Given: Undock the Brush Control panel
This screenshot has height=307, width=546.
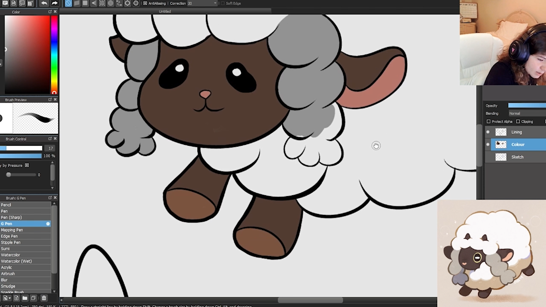Looking at the screenshot, I should point(50,139).
